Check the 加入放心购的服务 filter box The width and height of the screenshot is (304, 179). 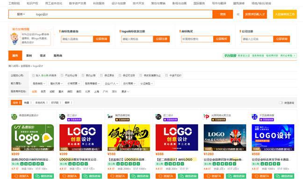tap(33, 75)
